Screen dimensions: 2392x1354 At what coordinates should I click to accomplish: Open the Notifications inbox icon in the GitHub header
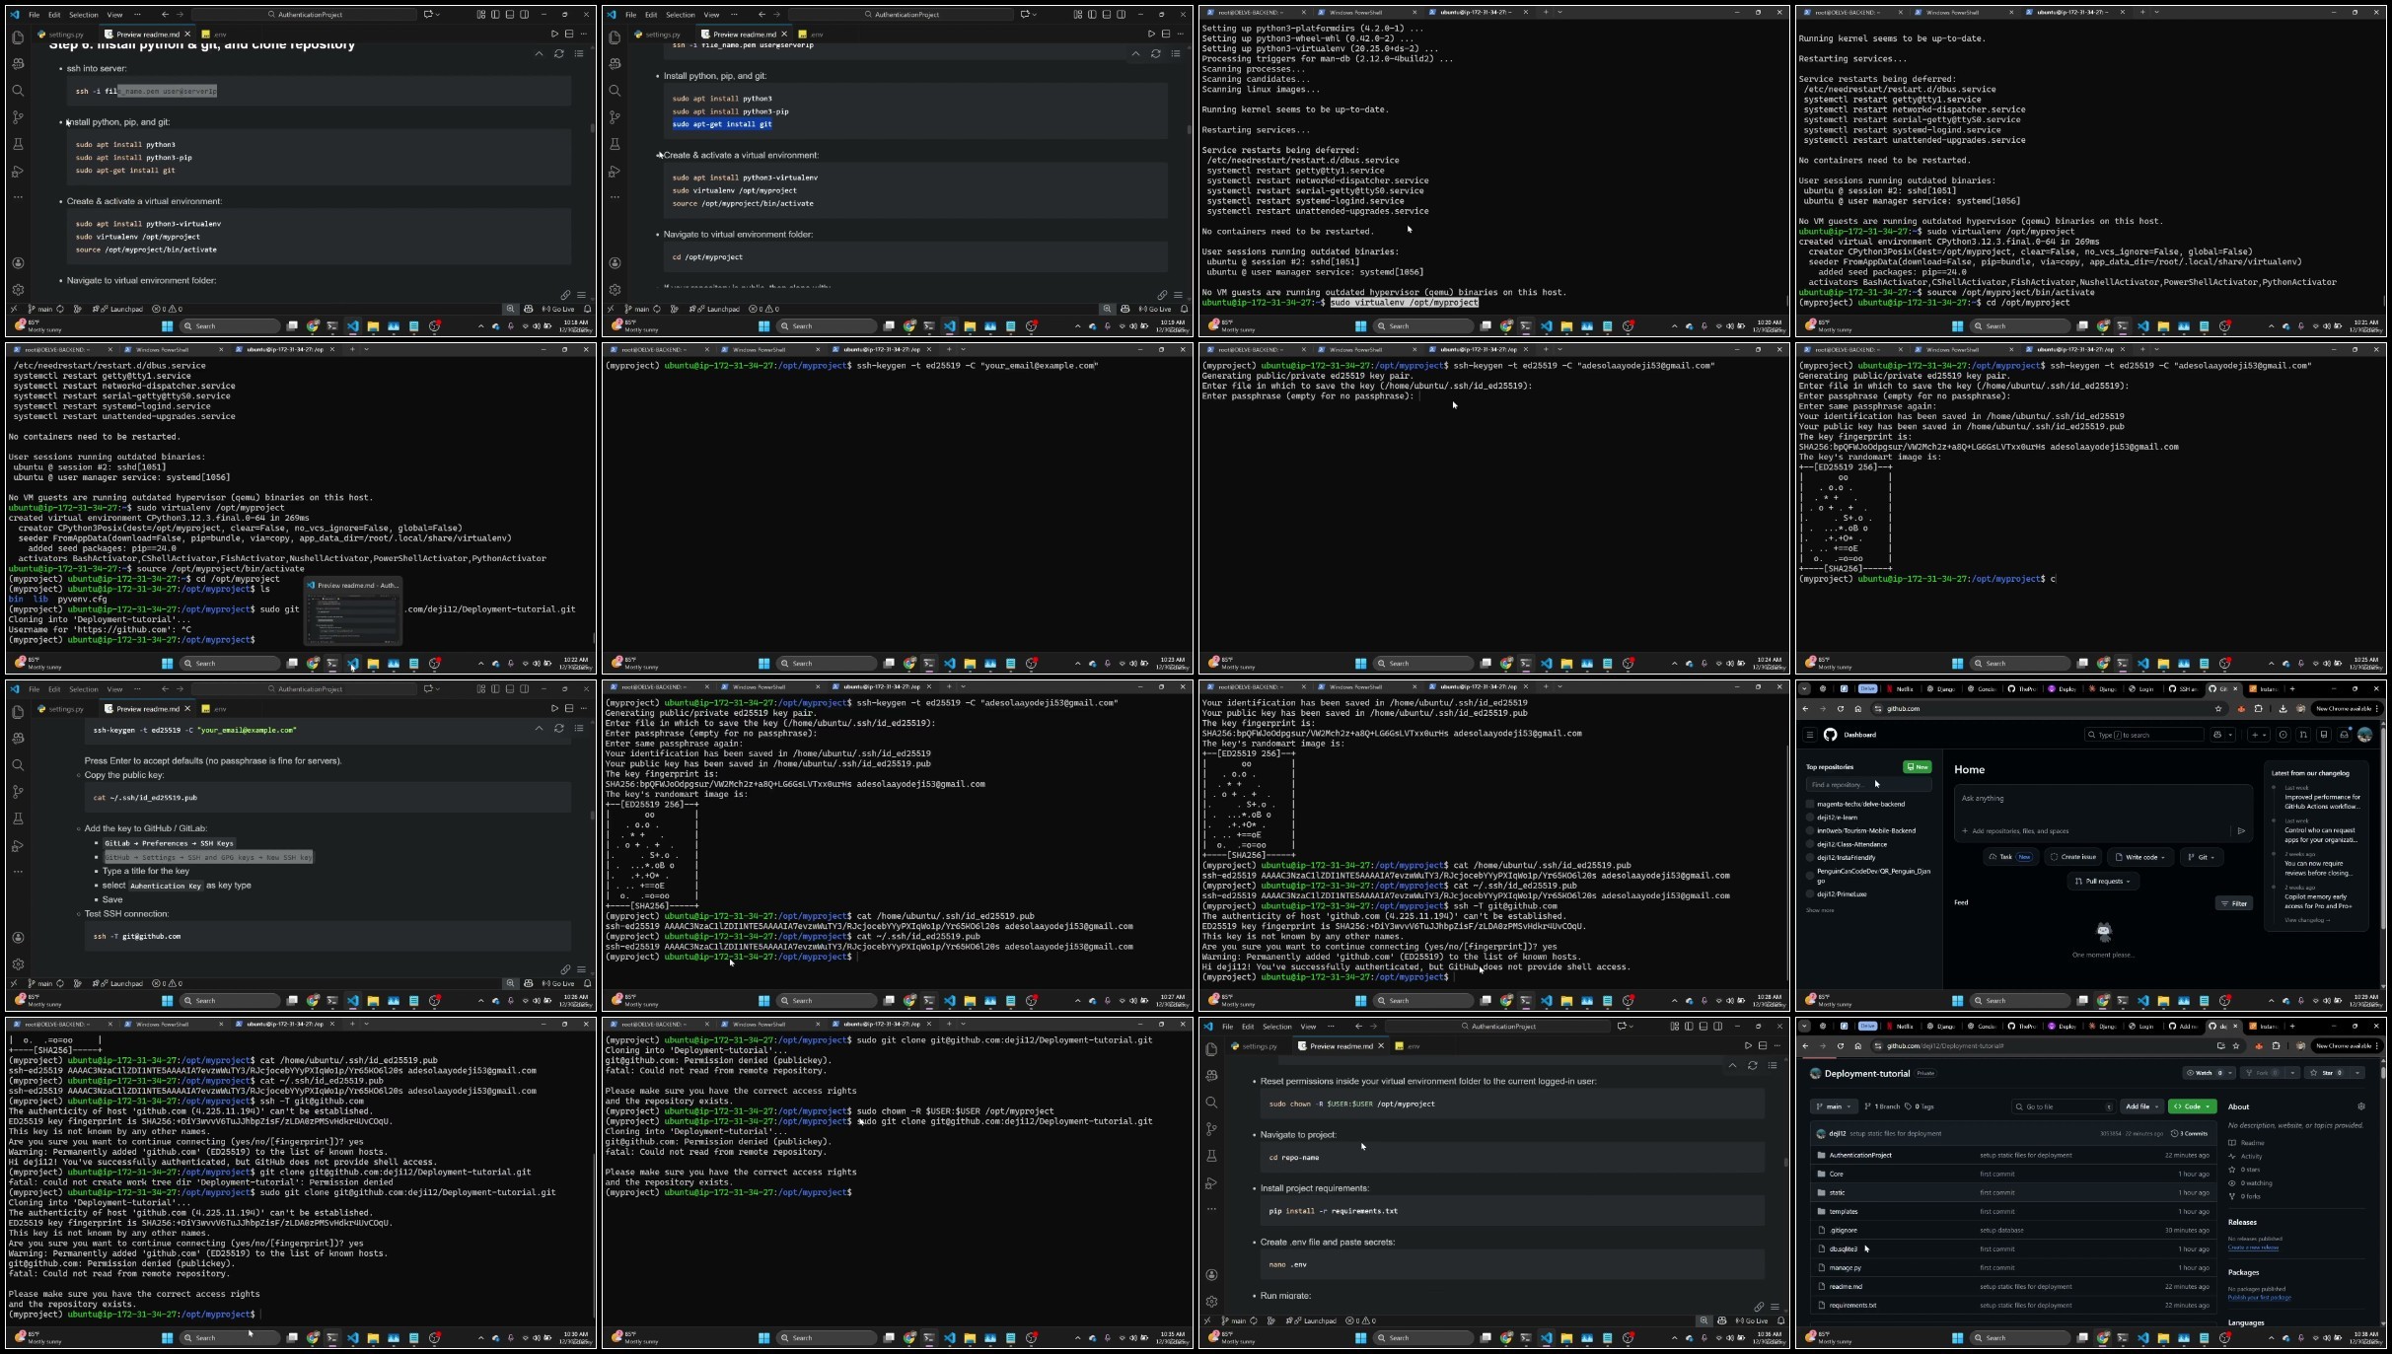tap(2344, 735)
